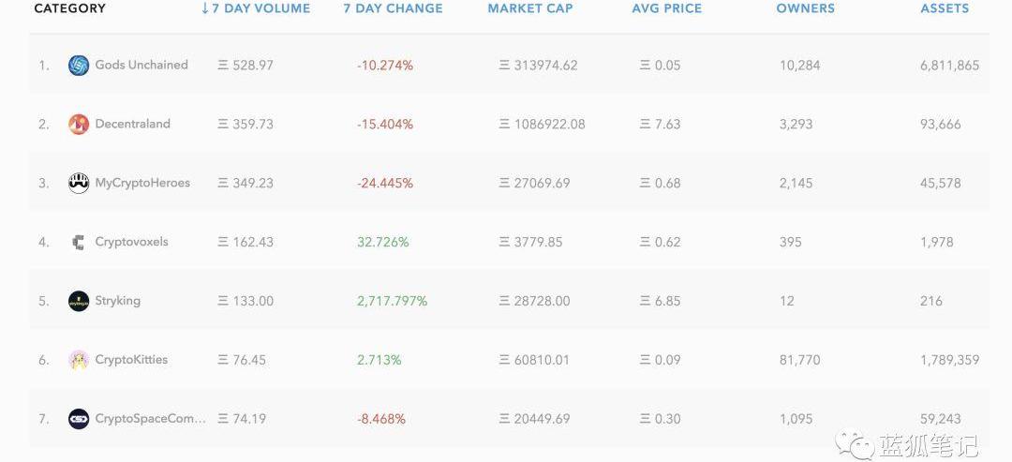Sort by Owners column header
The height and width of the screenshot is (462, 1012).
point(806,9)
